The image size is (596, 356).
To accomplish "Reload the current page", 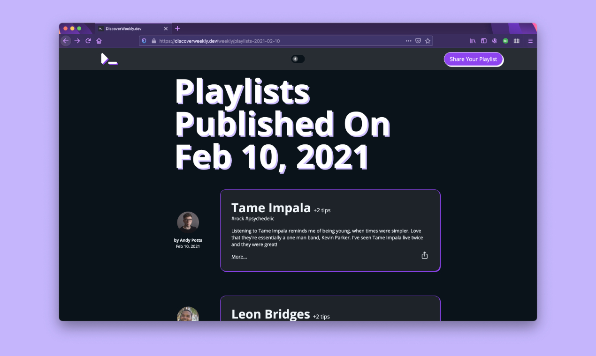I will [x=88, y=41].
